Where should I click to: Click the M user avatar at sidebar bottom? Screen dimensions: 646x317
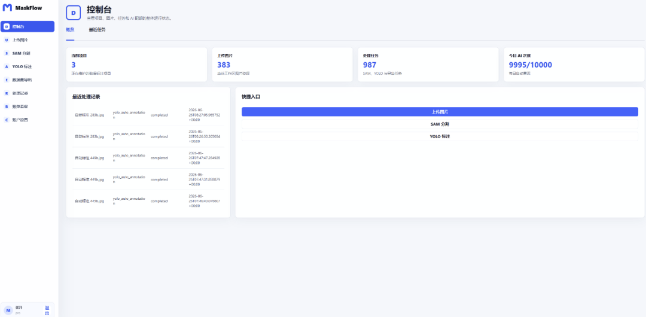tap(8, 310)
